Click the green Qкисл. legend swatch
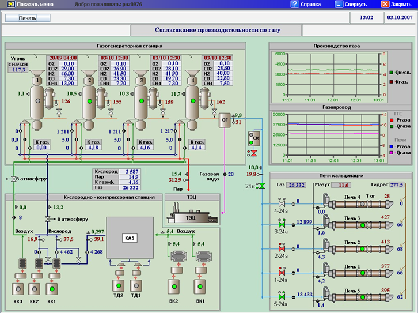Image resolution: width=418 pixels, height=313 pixels. pos(391,73)
